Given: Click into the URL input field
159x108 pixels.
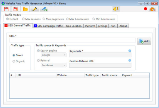Looking at the screenshot, I should coord(72,40).
